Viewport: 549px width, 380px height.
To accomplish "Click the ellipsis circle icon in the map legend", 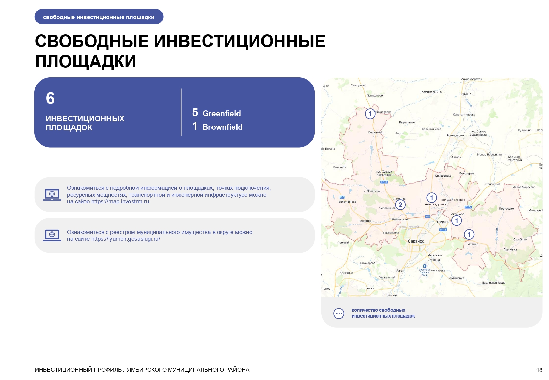I will coord(339,313).
